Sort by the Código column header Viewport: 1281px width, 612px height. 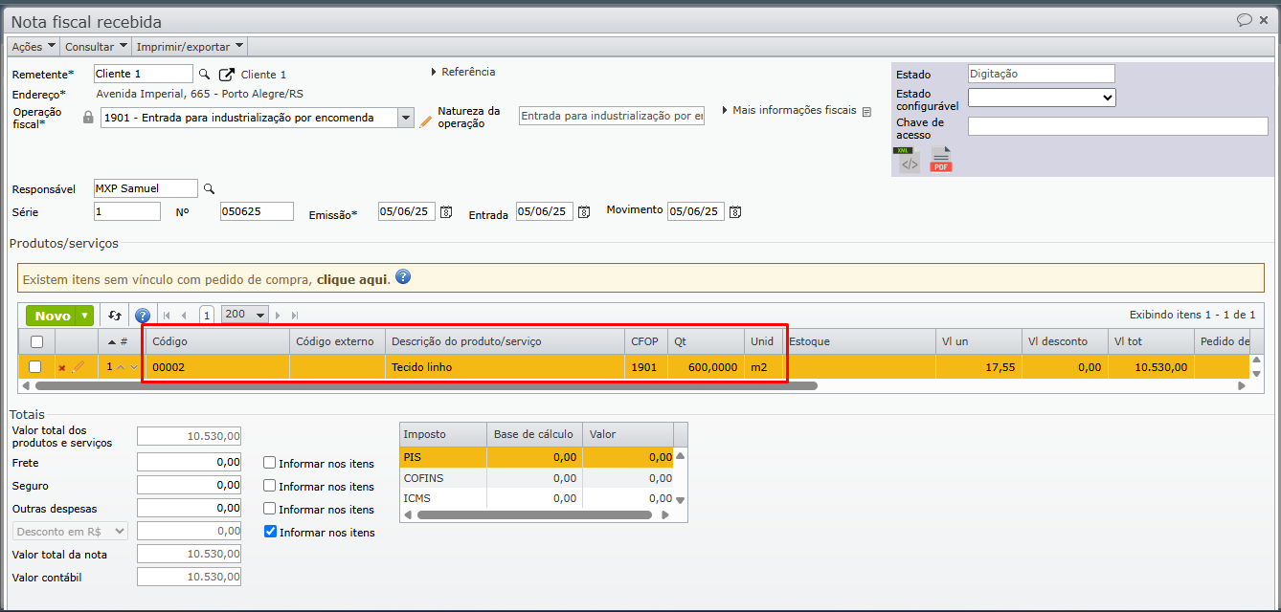[x=218, y=341]
